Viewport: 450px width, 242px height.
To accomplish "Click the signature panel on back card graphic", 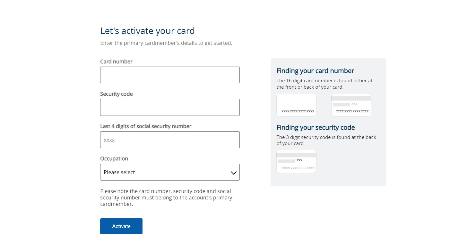I will [x=341, y=104].
